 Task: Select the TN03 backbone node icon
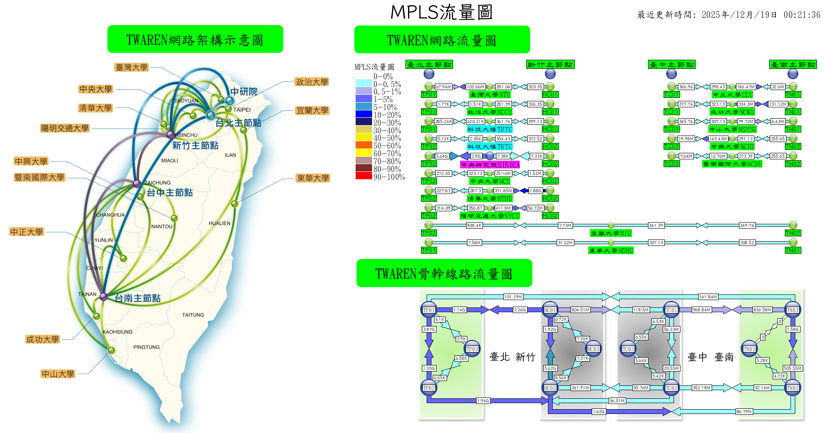pos(749,349)
